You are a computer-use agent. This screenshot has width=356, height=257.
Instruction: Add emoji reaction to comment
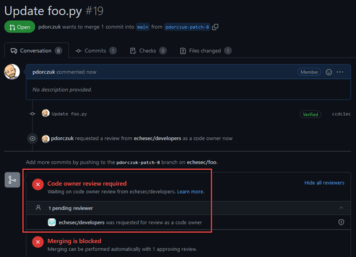[x=329, y=72]
